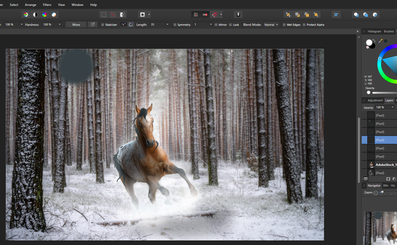The height and width of the screenshot is (245, 397).
Task: Toggle Move By Whole Pixels icon
Action: 205,15
